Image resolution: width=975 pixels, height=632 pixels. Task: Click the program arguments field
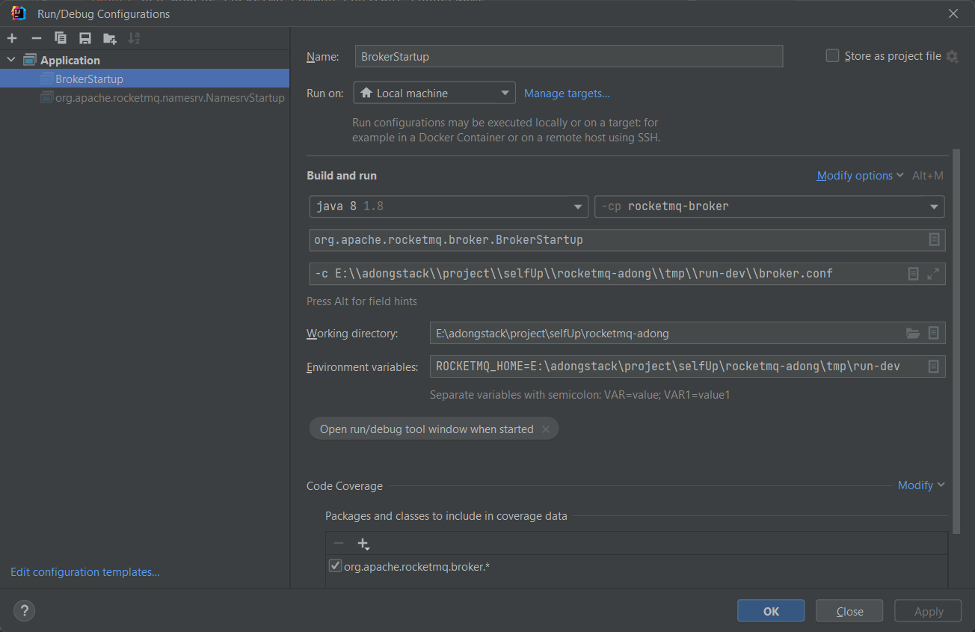(x=627, y=274)
